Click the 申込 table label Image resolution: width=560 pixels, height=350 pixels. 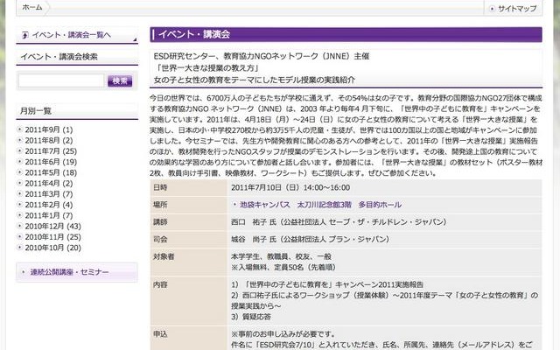click(160, 334)
